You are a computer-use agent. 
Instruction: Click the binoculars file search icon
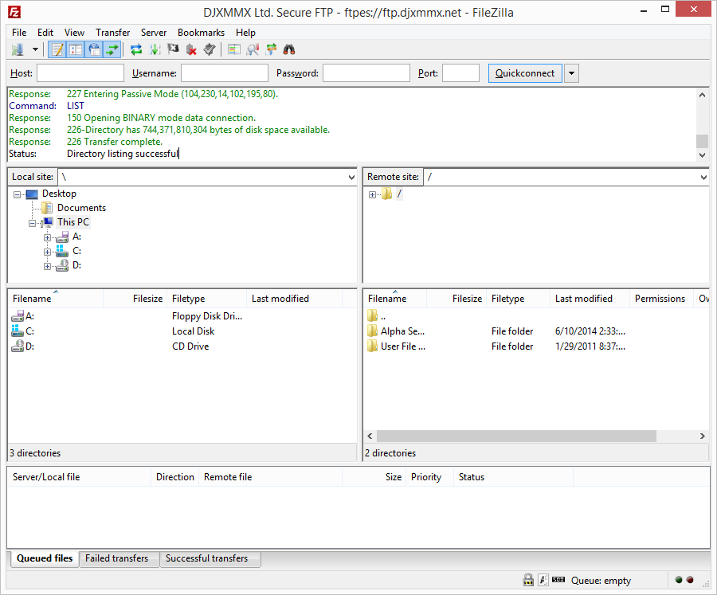289,49
